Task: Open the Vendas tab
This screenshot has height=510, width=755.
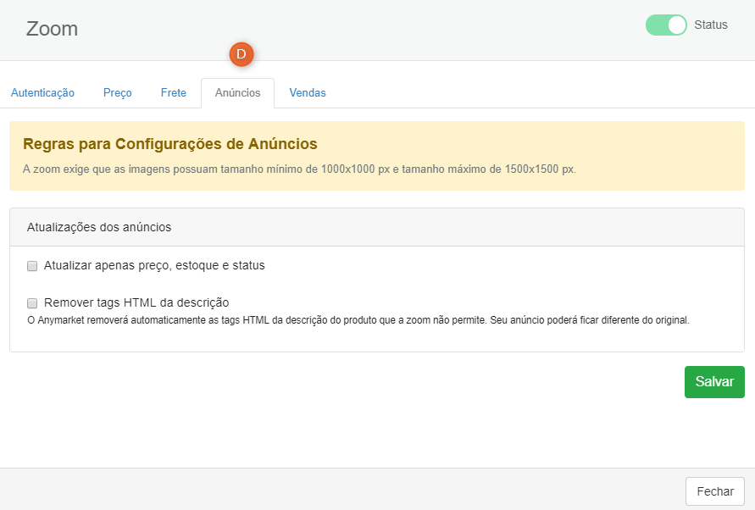Action: pyautogui.click(x=308, y=92)
